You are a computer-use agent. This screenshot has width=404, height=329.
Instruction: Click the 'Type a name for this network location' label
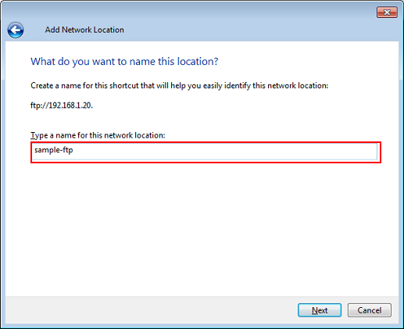(x=98, y=135)
